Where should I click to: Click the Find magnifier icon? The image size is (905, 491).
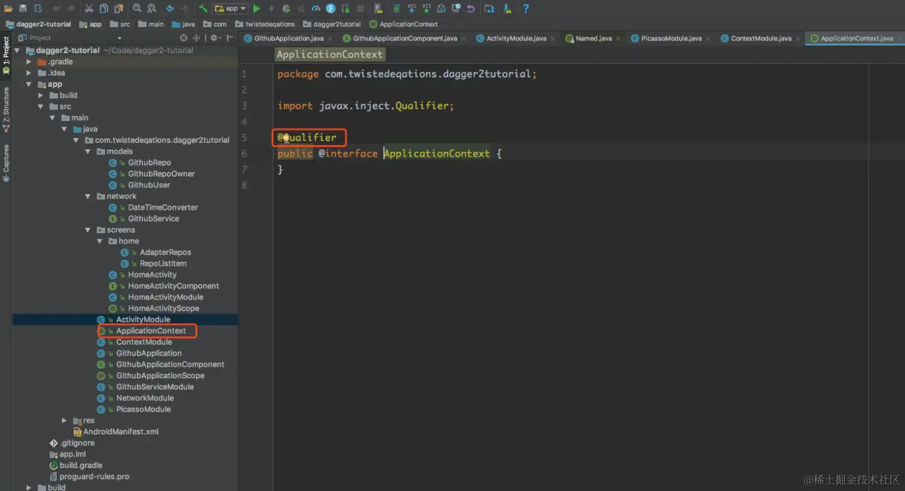point(137,8)
